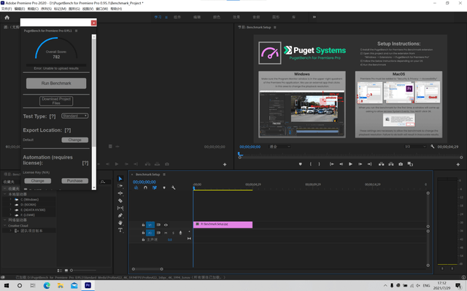The height and width of the screenshot is (291, 467).
Task: Export frame with camera icon
Action: pyautogui.click(x=401, y=164)
